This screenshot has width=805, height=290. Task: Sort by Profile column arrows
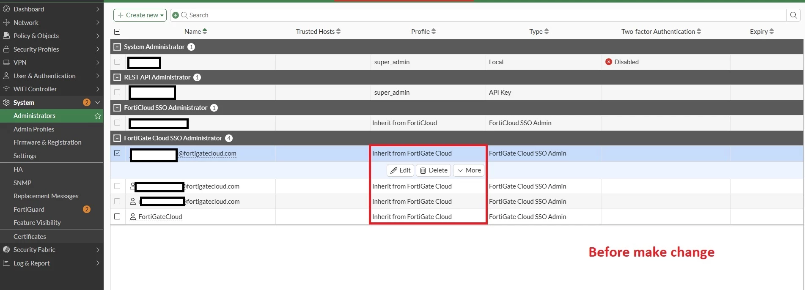coord(434,31)
